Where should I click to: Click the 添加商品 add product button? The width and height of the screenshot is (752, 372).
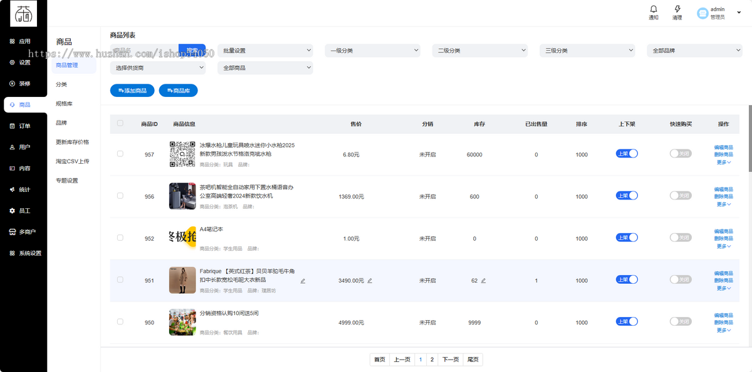pos(132,90)
